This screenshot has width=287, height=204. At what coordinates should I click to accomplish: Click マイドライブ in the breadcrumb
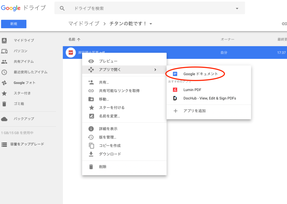pyautogui.click(x=84, y=24)
